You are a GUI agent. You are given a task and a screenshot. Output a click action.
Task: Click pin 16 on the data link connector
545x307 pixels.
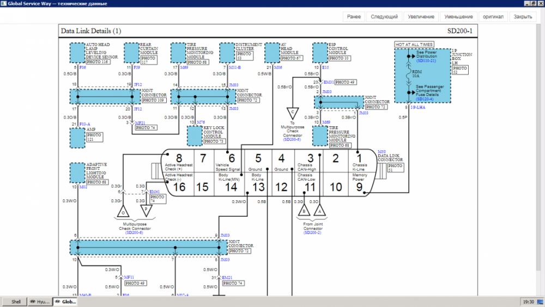pos(179,187)
